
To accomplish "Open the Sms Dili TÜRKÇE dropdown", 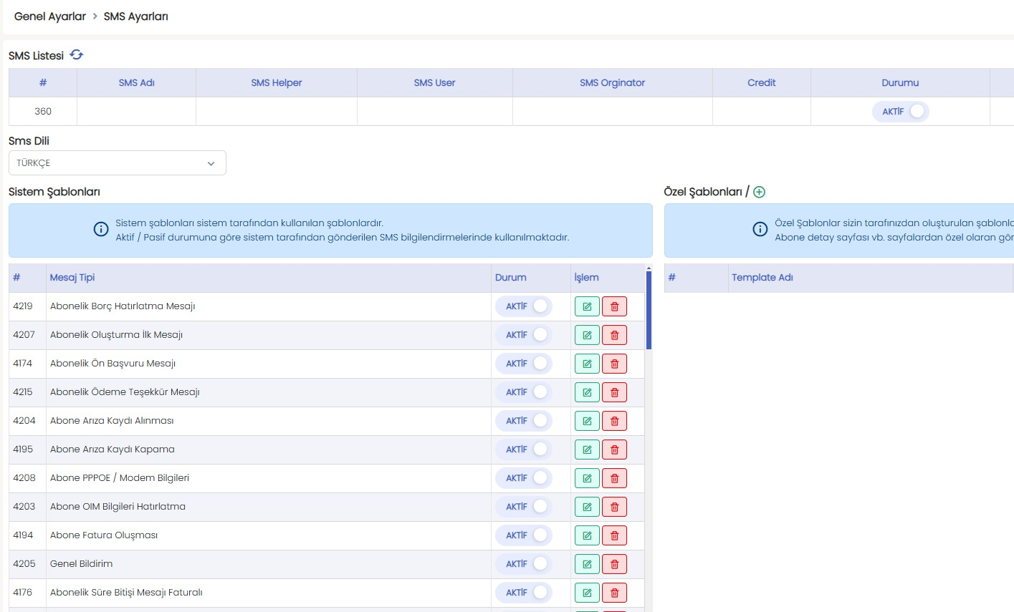I will coord(118,163).
